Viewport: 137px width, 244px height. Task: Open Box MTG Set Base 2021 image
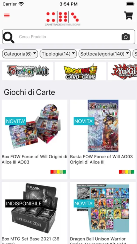click(34, 208)
